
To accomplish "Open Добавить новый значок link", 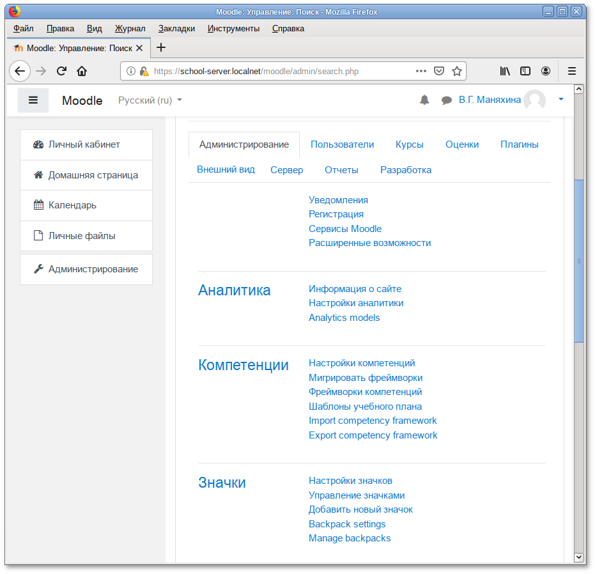I will [x=360, y=509].
